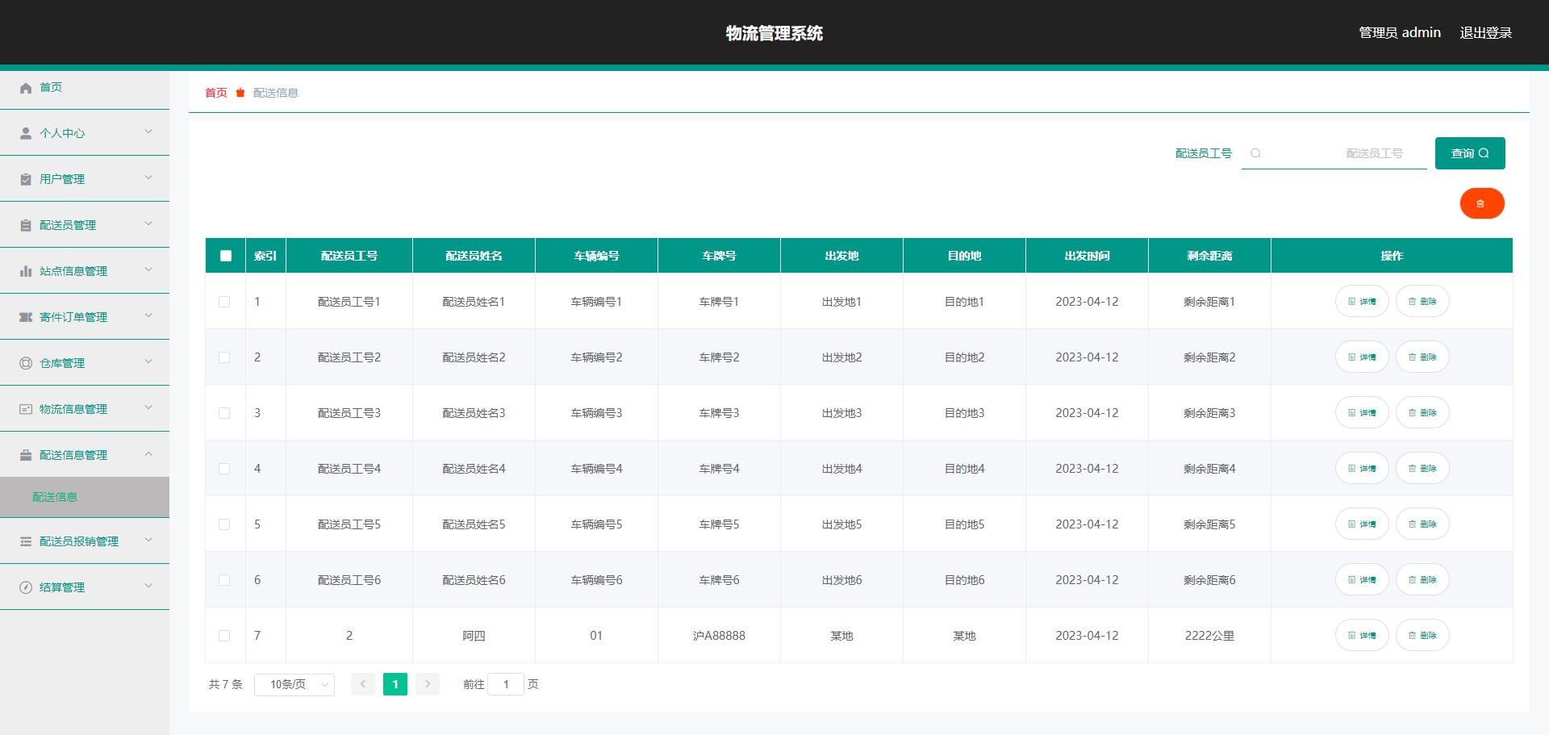Check the checkbox for row 1
1549x735 pixels.
[224, 302]
